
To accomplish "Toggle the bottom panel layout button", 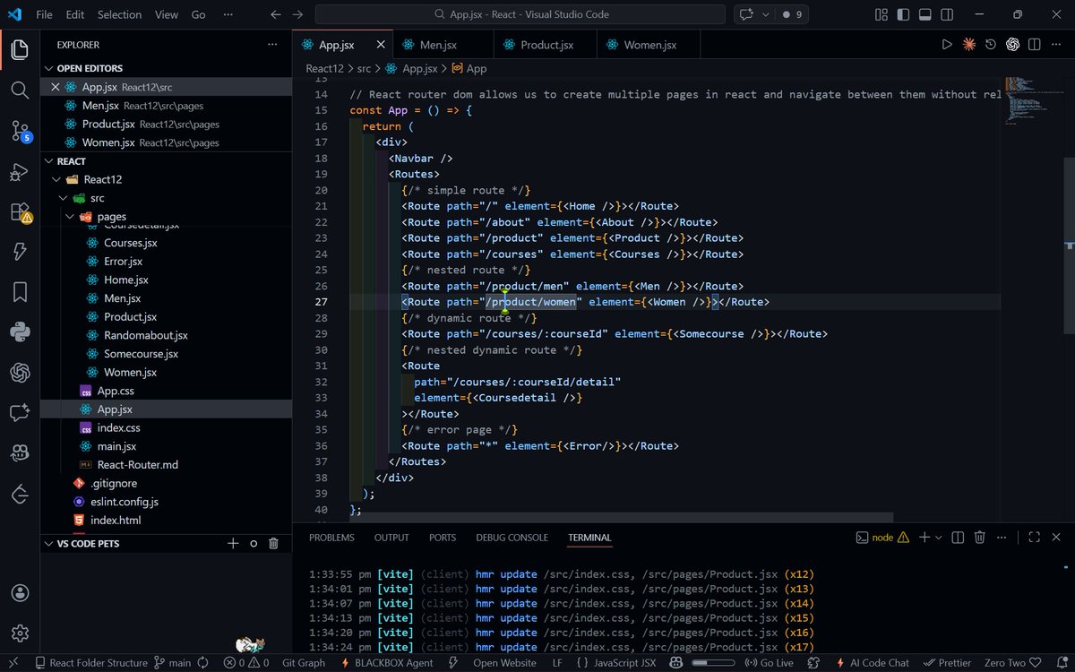I will click(x=924, y=14).
